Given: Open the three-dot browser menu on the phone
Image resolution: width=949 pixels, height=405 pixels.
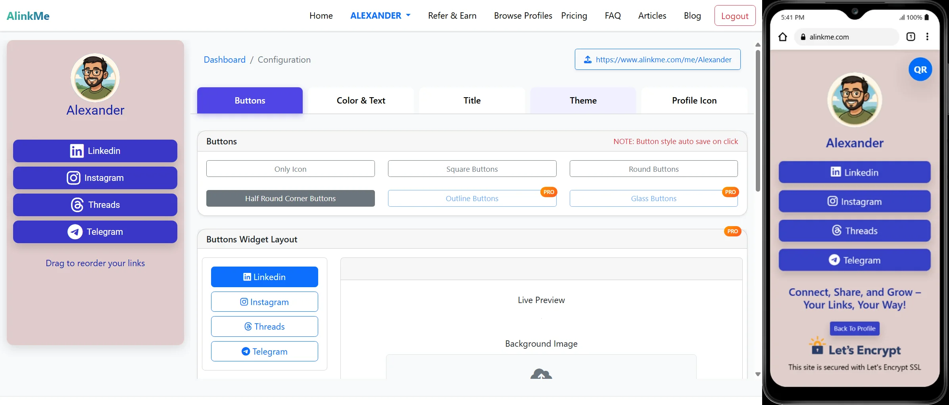Looking at the screenshot, I should (928, 36).
